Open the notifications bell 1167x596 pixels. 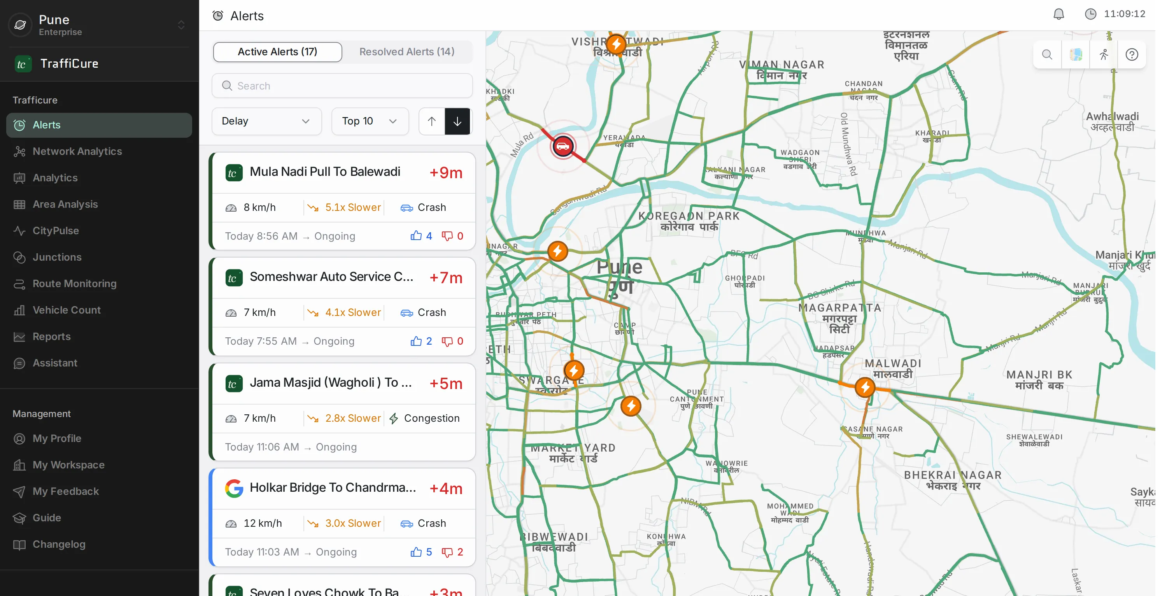click(1058, 14)
